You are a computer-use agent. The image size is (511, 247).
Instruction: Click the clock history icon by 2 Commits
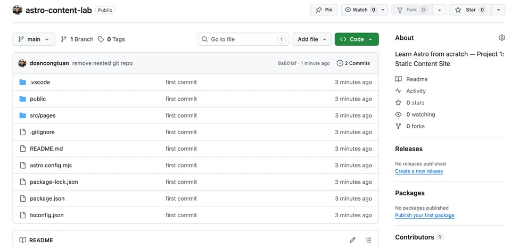340,63
